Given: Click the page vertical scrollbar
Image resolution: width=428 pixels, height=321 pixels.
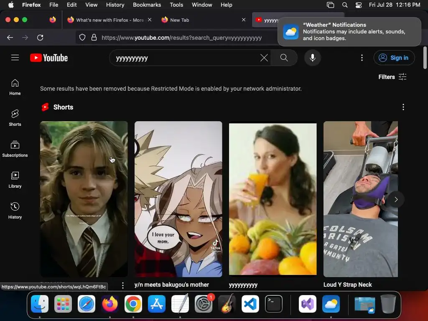Looking at the screenshot, I should 425,58.
